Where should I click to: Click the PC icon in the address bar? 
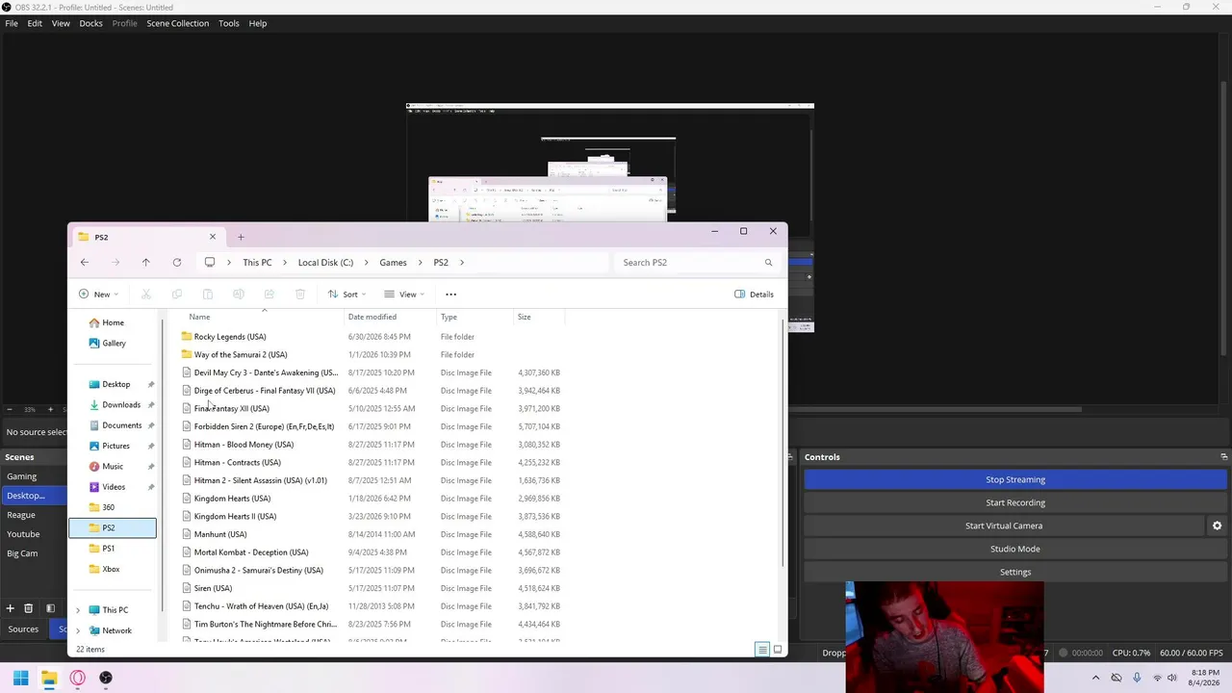(210, 262)
